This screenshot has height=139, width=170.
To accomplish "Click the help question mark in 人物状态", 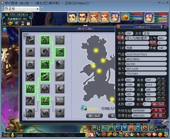I will (x=161, y=27).
